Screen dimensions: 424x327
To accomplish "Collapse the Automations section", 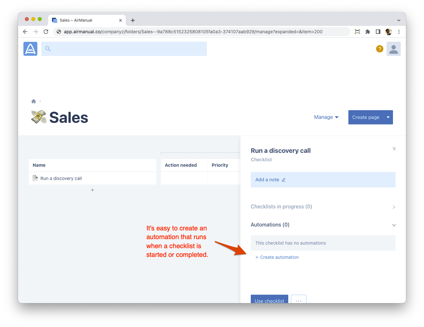I will tap(323, 225).
